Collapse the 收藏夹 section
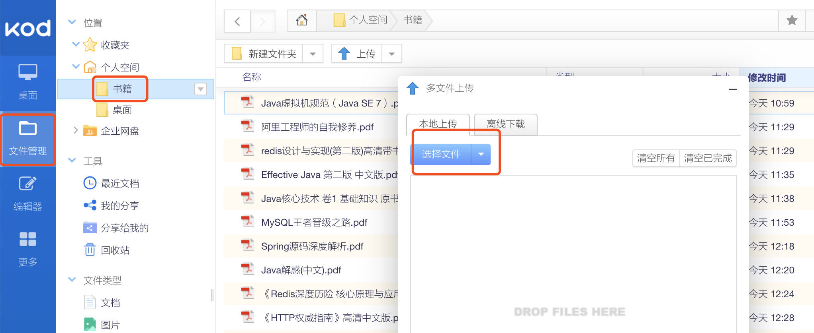Image resolution: width=814 pixels, height=333 pixels. tap(76, 45)
